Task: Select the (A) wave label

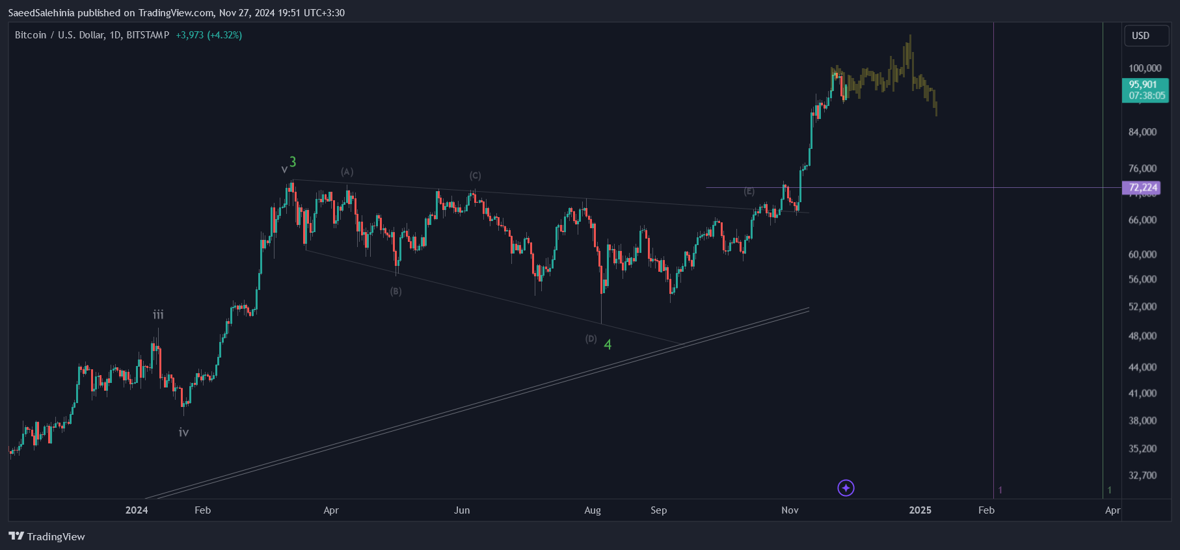Action: [347, 172]
